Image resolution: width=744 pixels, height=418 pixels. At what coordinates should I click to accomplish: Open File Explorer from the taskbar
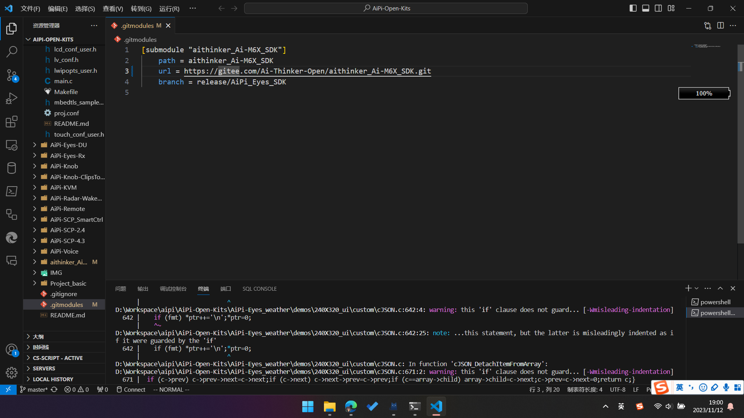tap(329, 406)
